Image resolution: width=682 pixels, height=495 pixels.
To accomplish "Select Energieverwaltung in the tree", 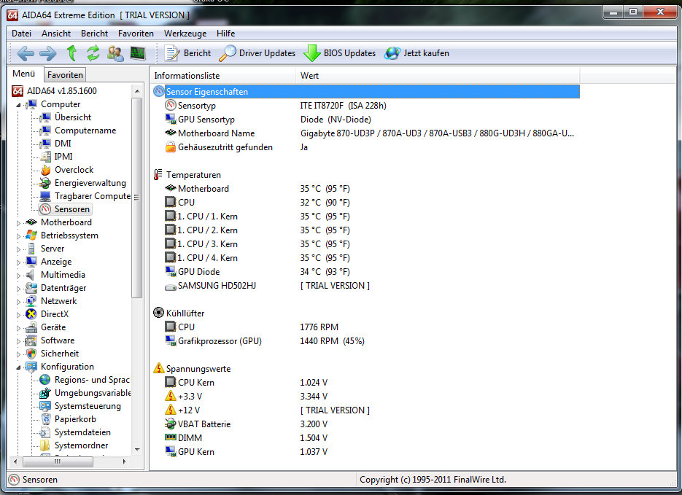I will coord(90,183).
